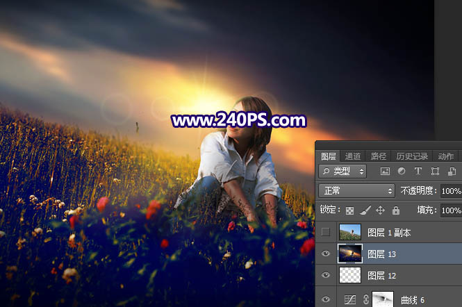462x307 pixels.
Task: Switch to the 图层 tab
Action: click(328, 156)
